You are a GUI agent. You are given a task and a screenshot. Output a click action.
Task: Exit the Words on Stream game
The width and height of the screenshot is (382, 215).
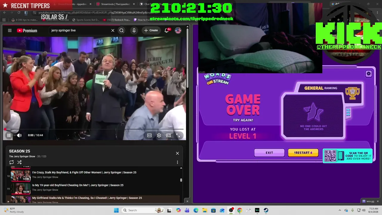(269, 153)
